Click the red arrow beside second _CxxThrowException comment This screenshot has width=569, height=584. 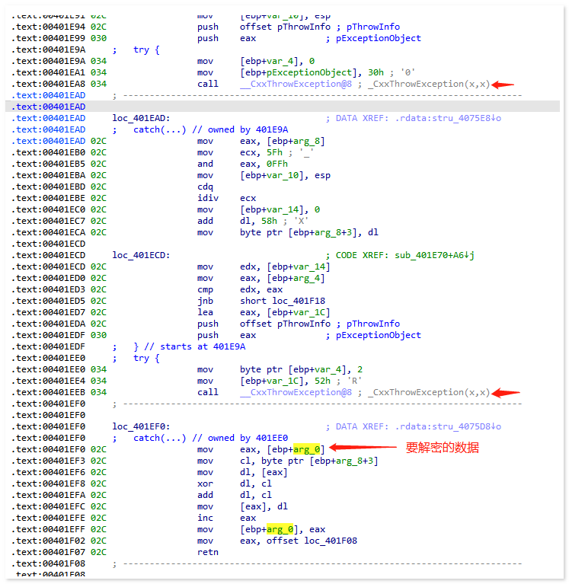point(506,393)
